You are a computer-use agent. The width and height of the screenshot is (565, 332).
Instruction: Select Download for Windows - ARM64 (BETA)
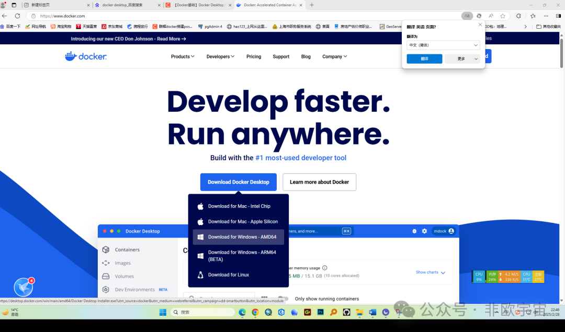(x=239, y=256)
